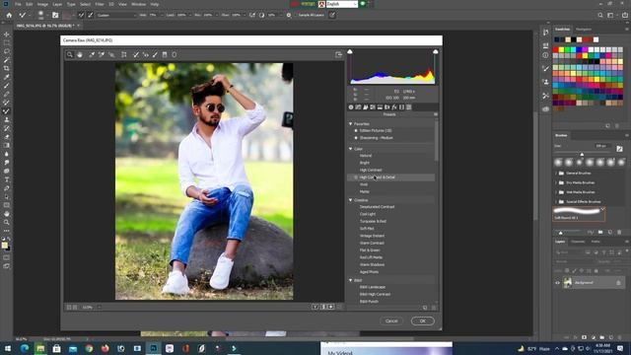Select the Zoom tool in Camera Raw toolbar
631x355 pixels.
pyautogui.click(x=70, y=55)
